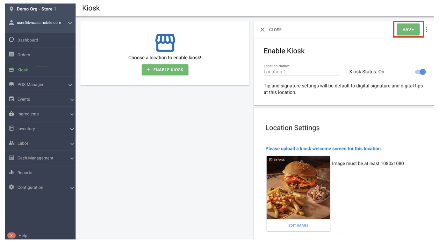The height and width of the screenshot is (242, 439).
Task: Click the user avatar icon in sidebar
Action: coord(12,23)
